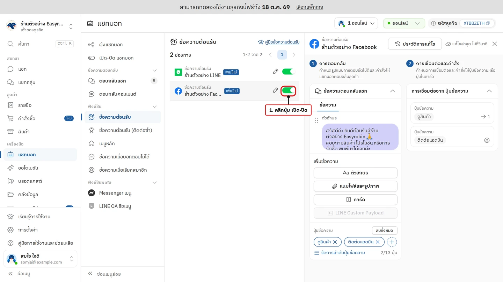Viewport: 503px width, 282px height.
Task: Add Aa ตัวอักษร text message
Action: click(x=355, y=173)
